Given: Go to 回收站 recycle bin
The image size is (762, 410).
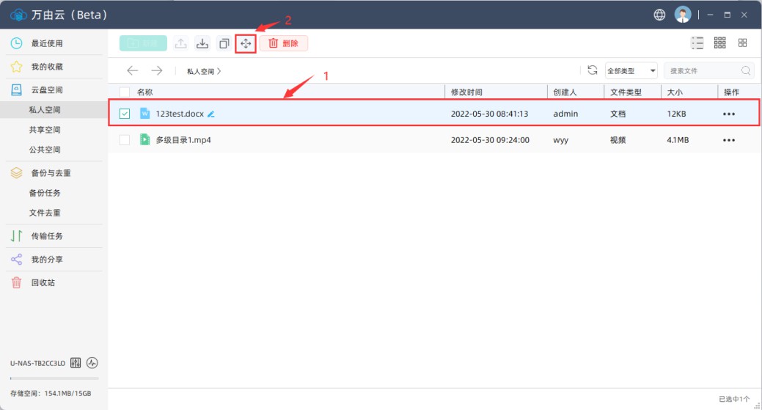Looking at the screenshot, I should tap(43, 282).
